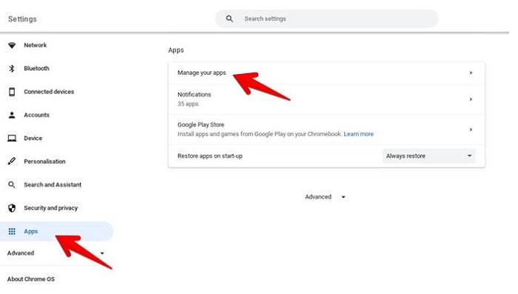Focus the Search settings field
Image resolution: width=518 pixels, height=294 pixels.
point(327,19)
